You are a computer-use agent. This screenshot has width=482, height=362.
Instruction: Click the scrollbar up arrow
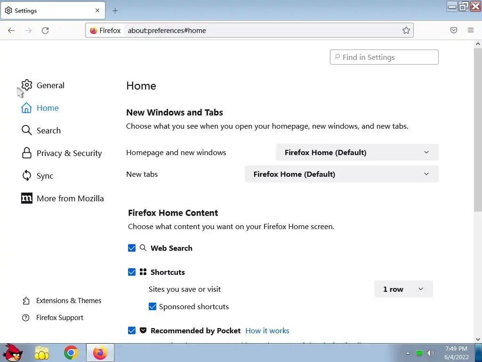click(478, 44)
